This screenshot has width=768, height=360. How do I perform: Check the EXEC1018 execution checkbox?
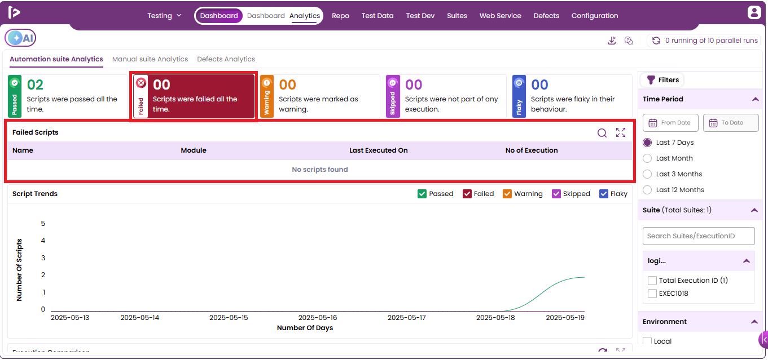pos(652,294)
